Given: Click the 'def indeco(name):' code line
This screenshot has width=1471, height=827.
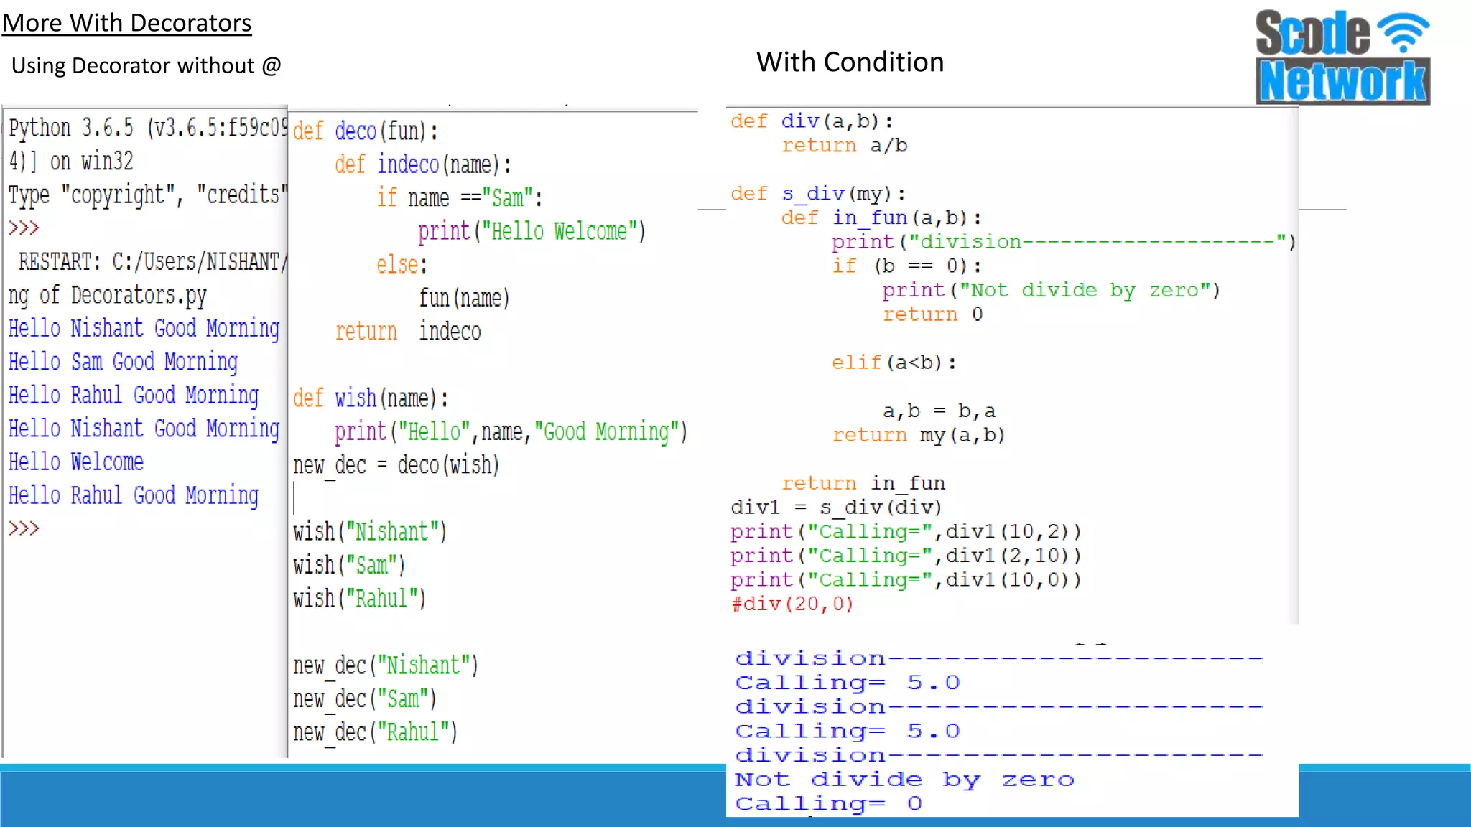Looking at the screenshot, I should pos(422,164).
